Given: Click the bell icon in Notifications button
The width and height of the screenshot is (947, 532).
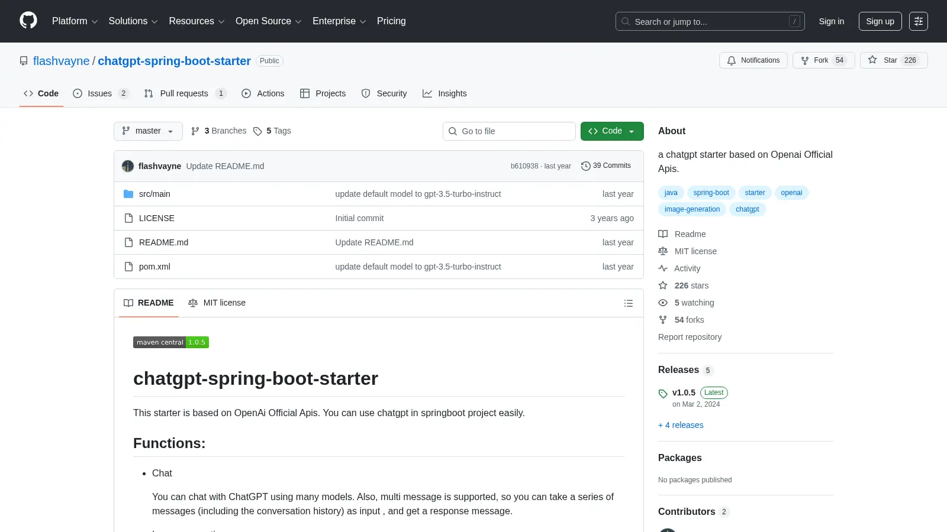Looking at the screenshot, I should [x=732, y=60].
